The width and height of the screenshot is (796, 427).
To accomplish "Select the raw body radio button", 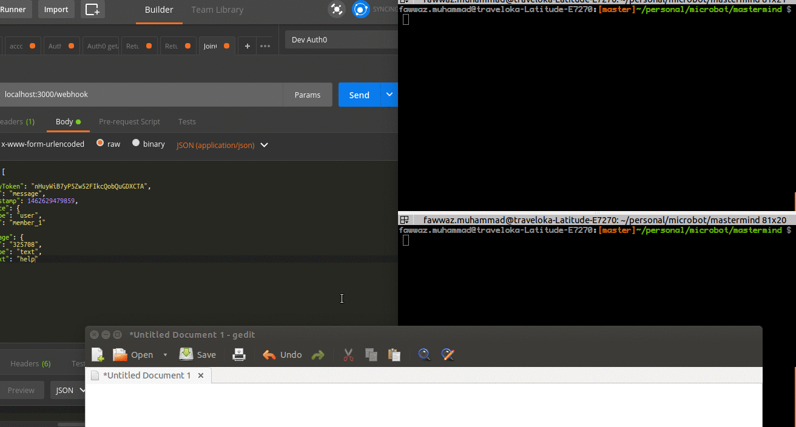I will (99, 144).
